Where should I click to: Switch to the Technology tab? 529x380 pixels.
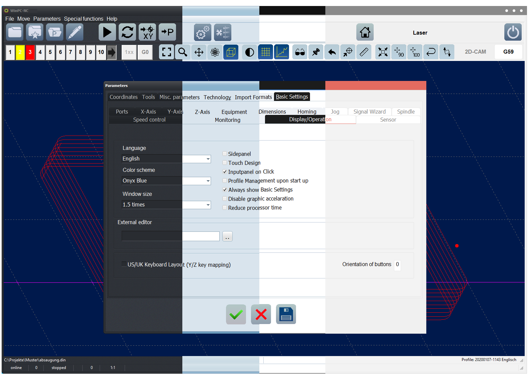pos(217,97)
